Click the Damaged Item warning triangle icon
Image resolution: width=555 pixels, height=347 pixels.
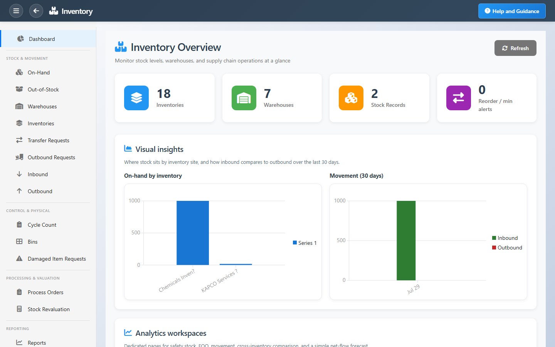(x=19, y=258)
